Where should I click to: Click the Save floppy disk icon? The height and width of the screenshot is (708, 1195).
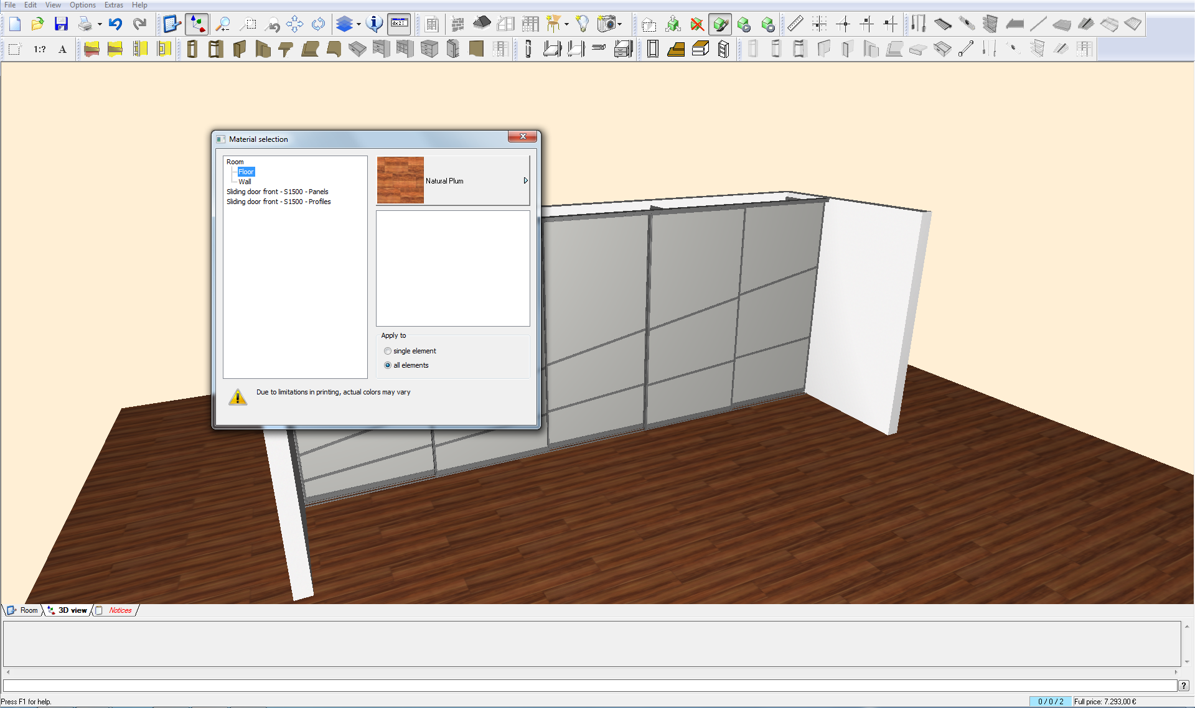click(61, 24)
